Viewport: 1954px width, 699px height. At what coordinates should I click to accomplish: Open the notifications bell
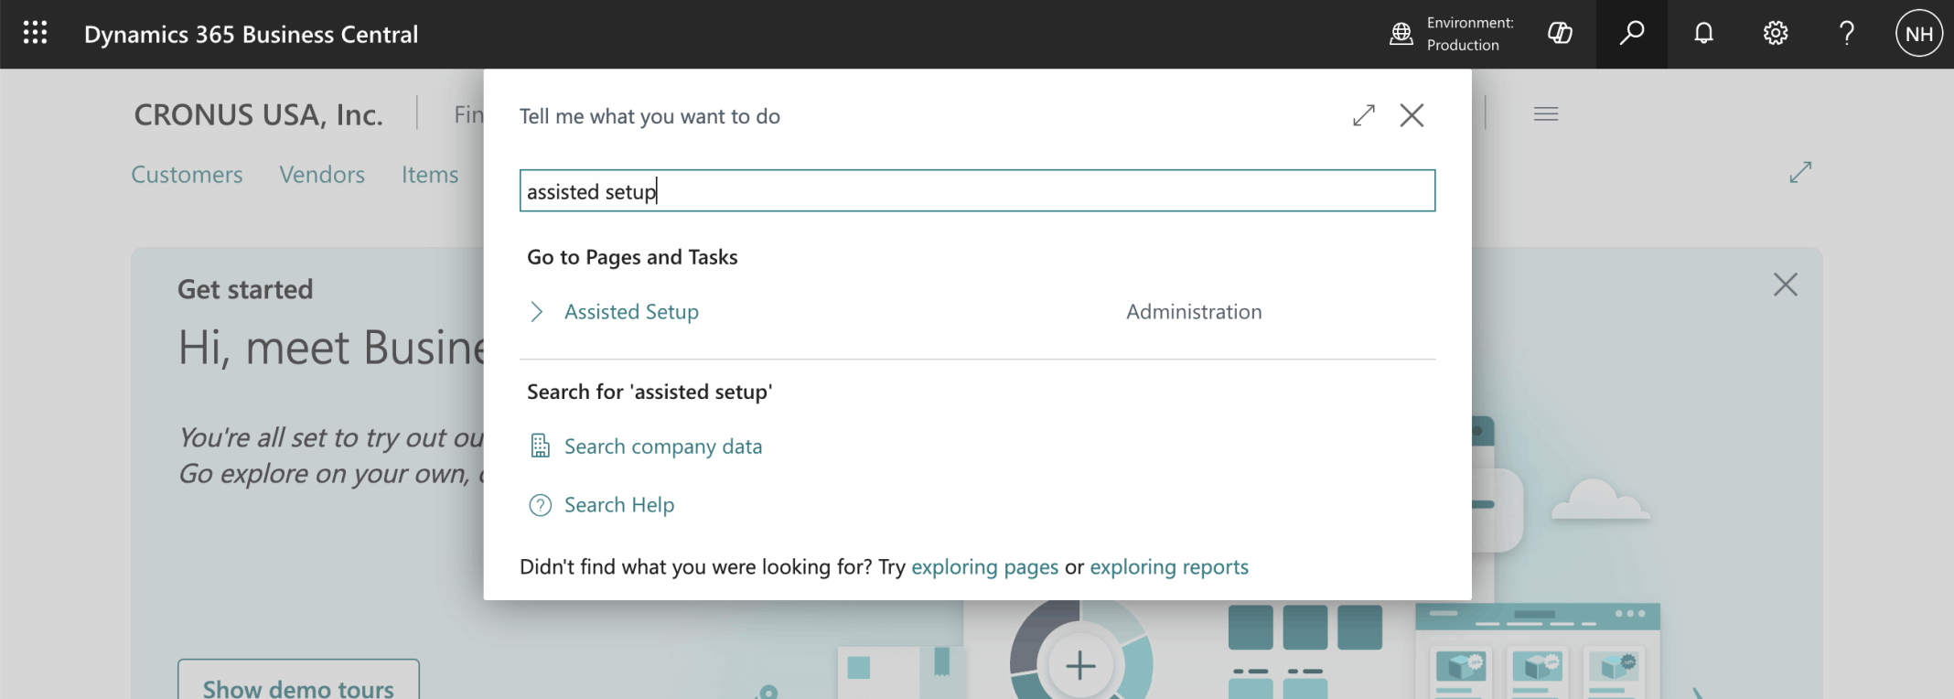tap(1703, 34)
